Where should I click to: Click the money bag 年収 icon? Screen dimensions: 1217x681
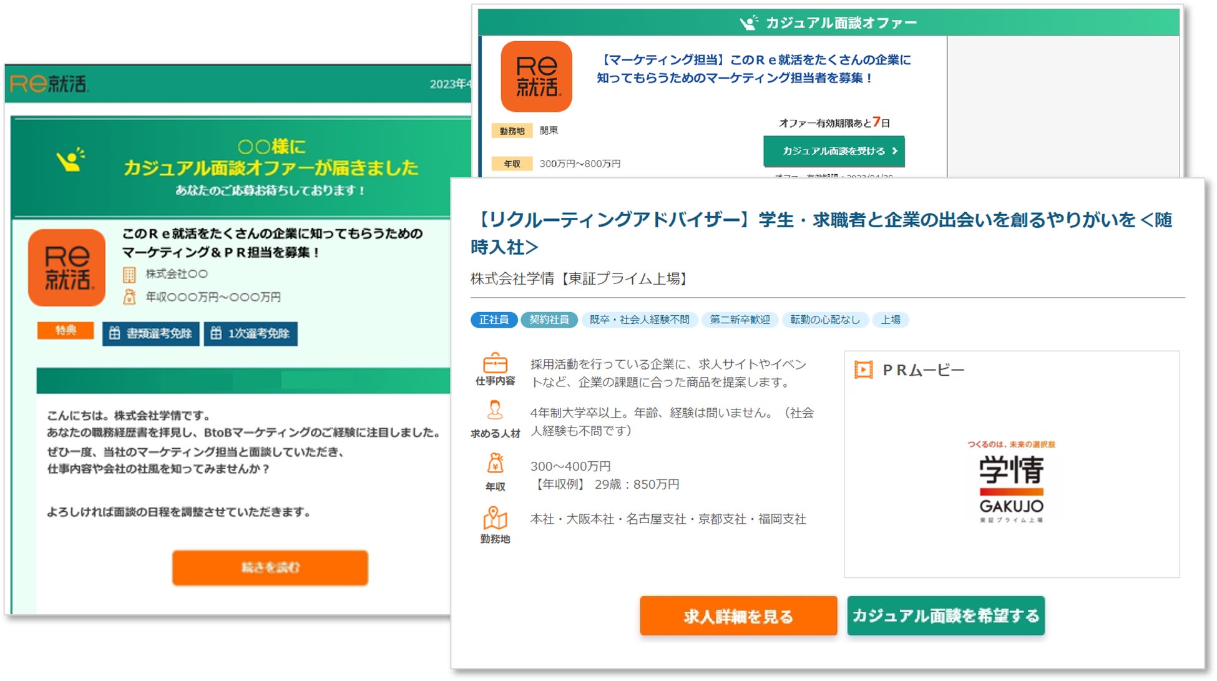point(495,463)
